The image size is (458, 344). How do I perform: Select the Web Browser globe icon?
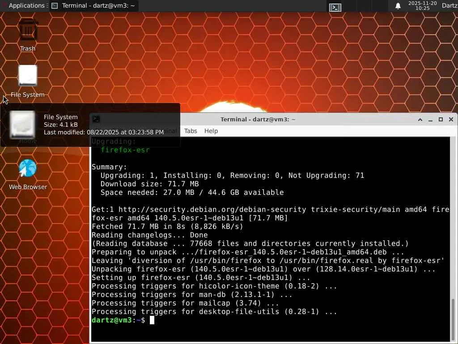click(x=28, y=168)
